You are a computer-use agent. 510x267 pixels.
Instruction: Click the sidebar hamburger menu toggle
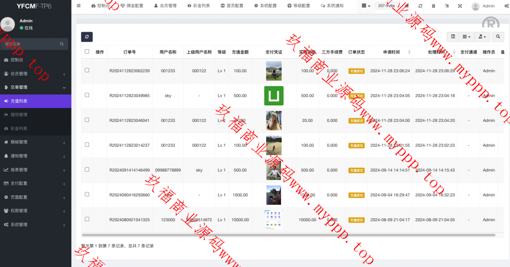tap(79, 6)
